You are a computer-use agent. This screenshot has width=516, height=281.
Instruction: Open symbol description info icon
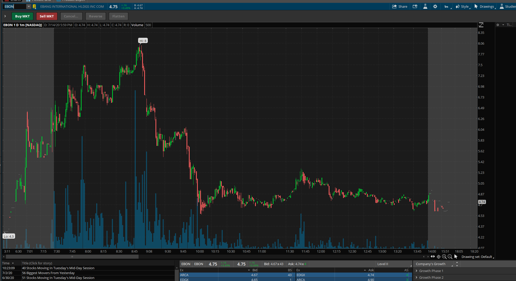point(415,6)
